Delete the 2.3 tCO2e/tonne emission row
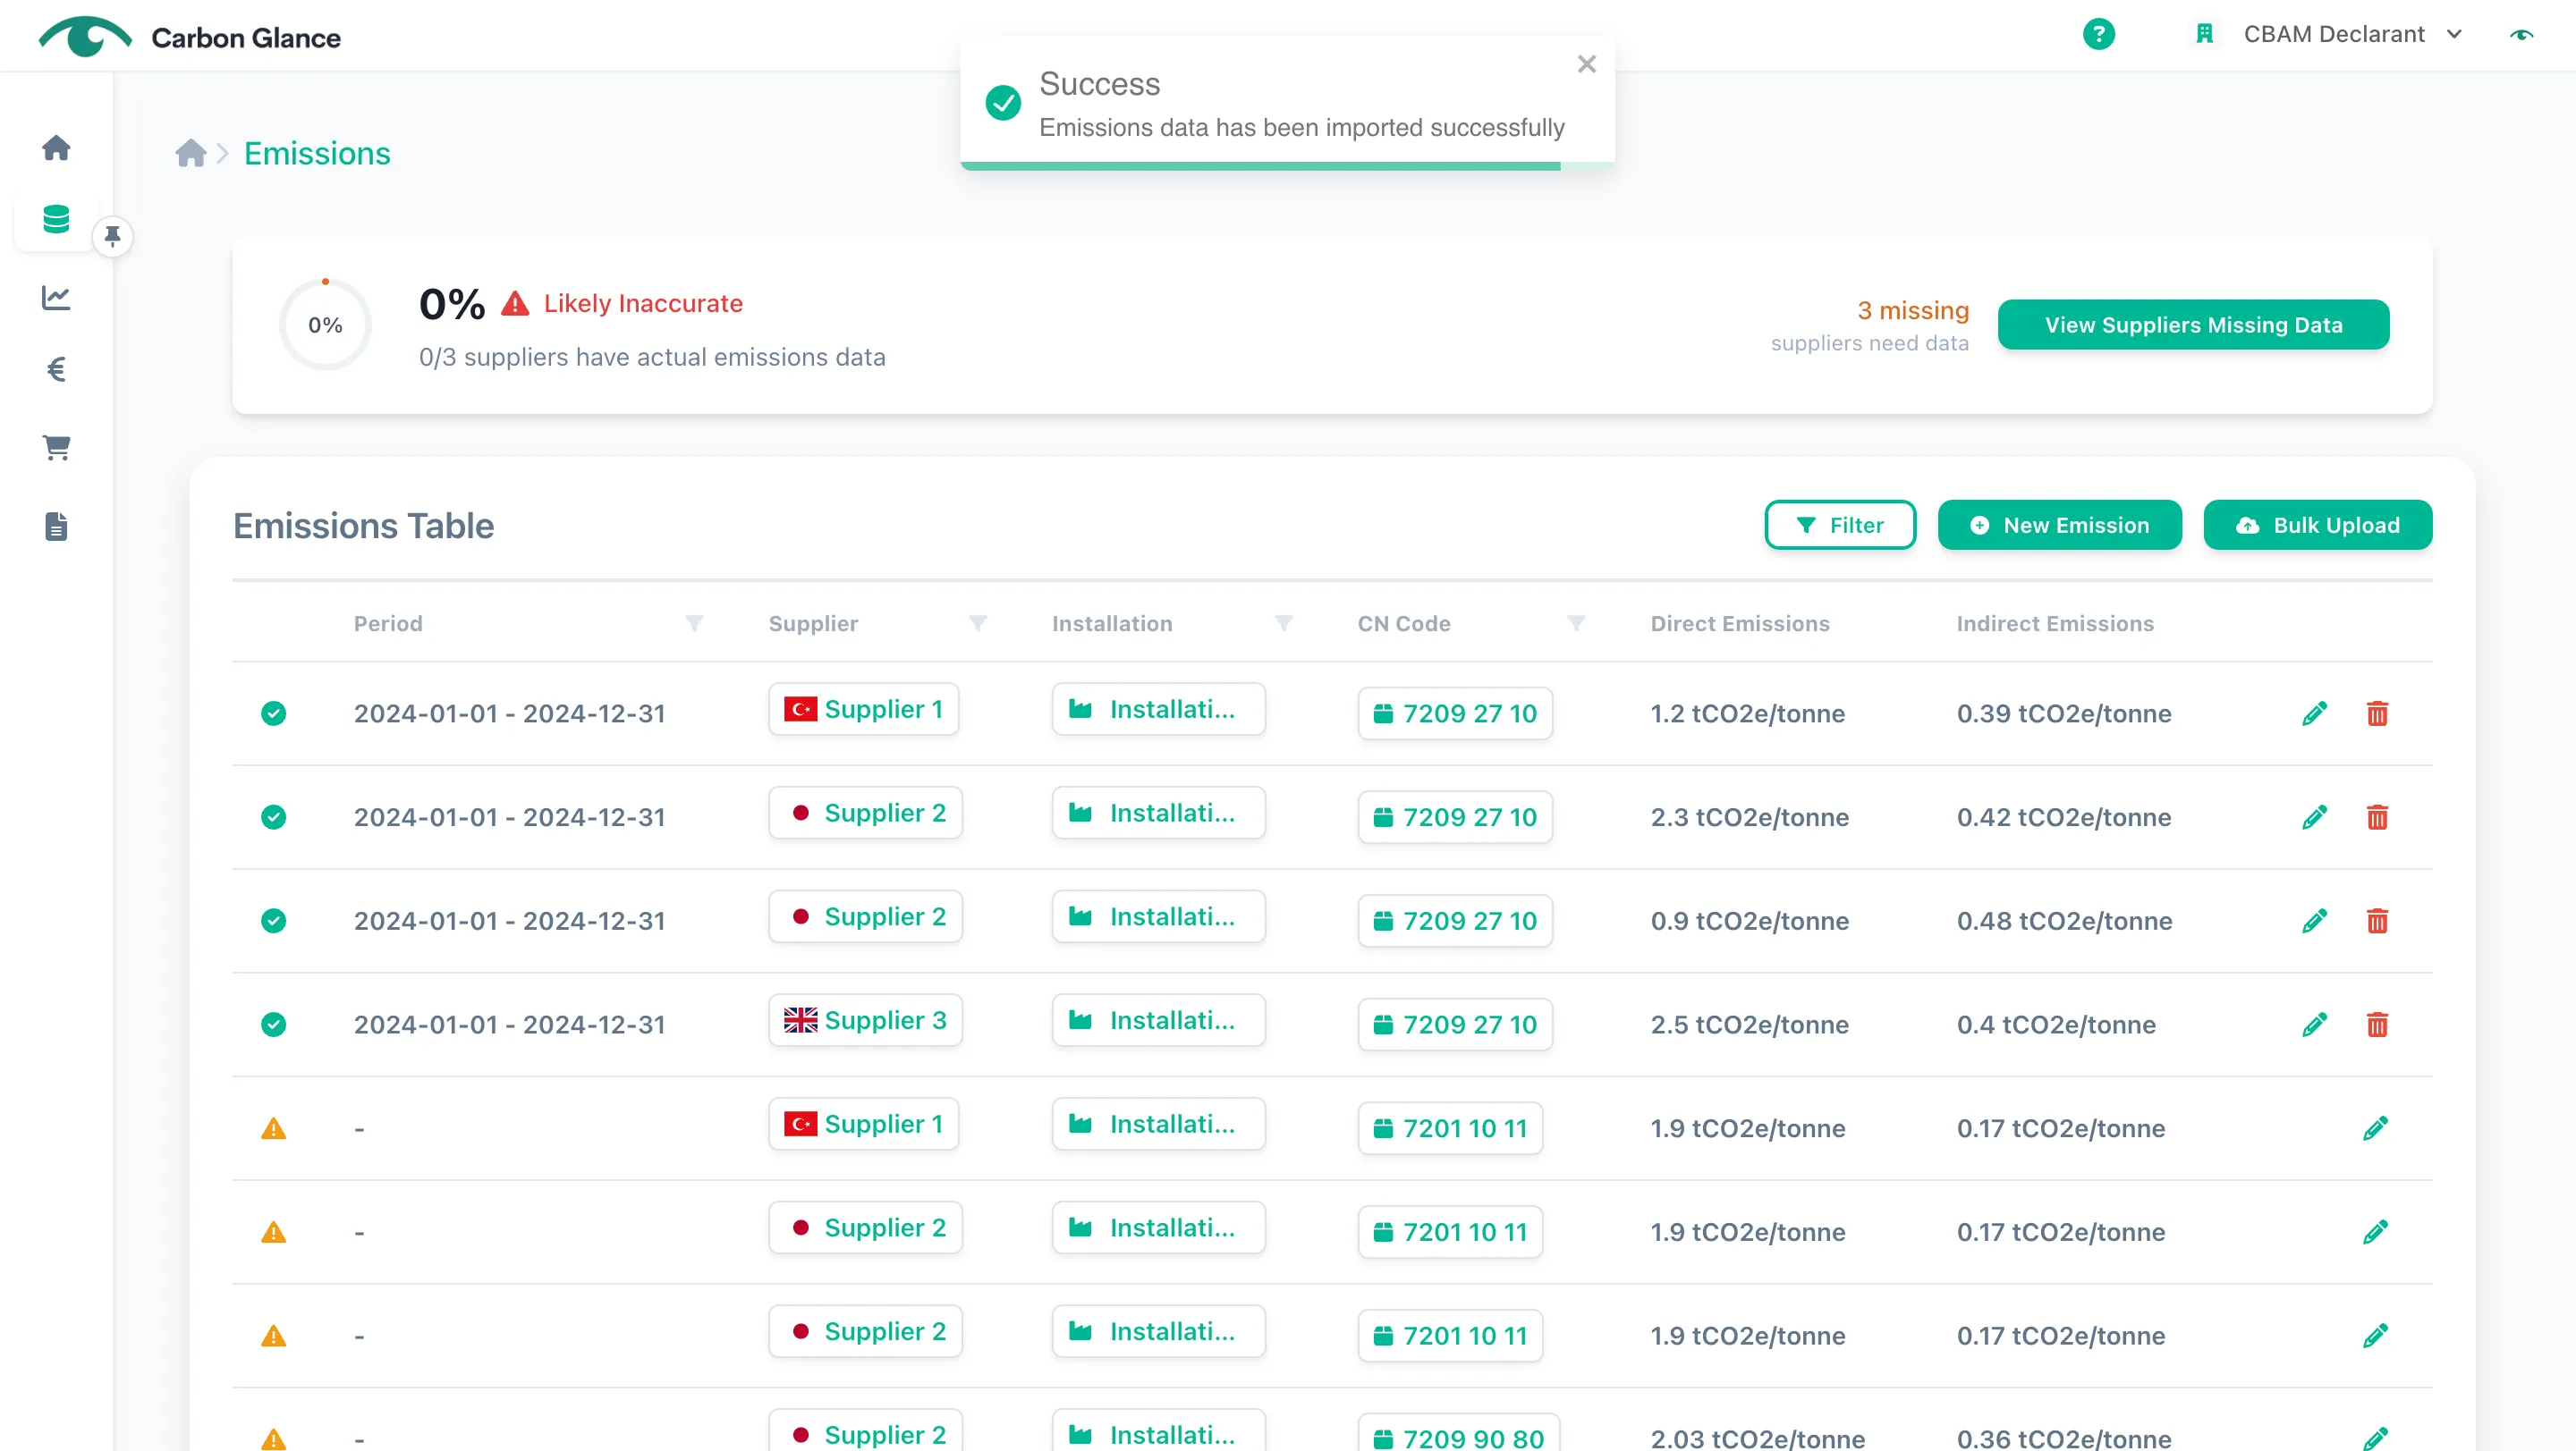2576x1451 pixels. (2377, 817)
